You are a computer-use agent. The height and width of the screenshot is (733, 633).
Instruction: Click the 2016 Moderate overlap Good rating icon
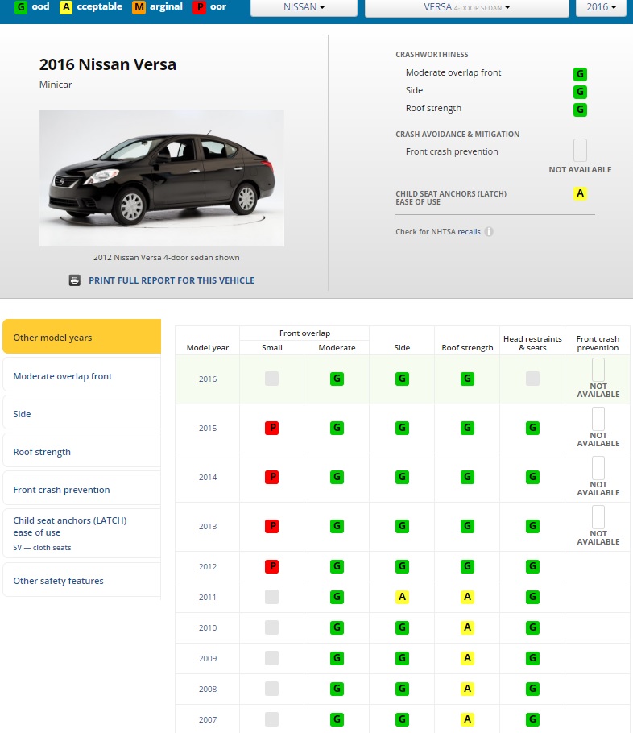tap(337, 379)
